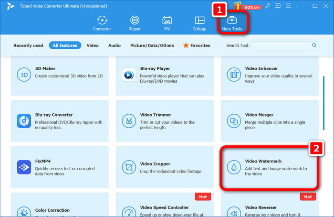This screenshot has width=334, height=217.
Task: Open the 3D Maker tool title
Action: coord(45,68)
